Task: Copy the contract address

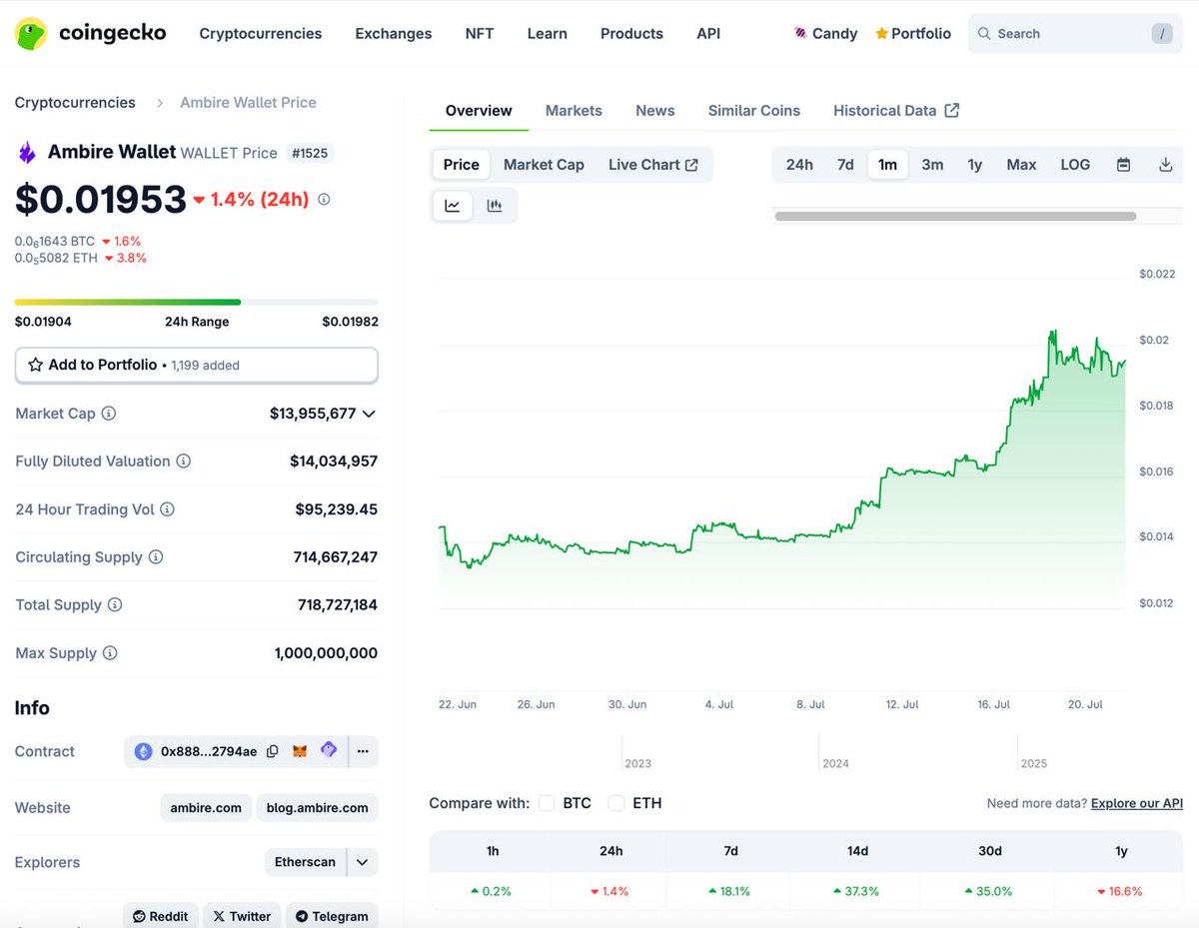Action: coord(272,751)
